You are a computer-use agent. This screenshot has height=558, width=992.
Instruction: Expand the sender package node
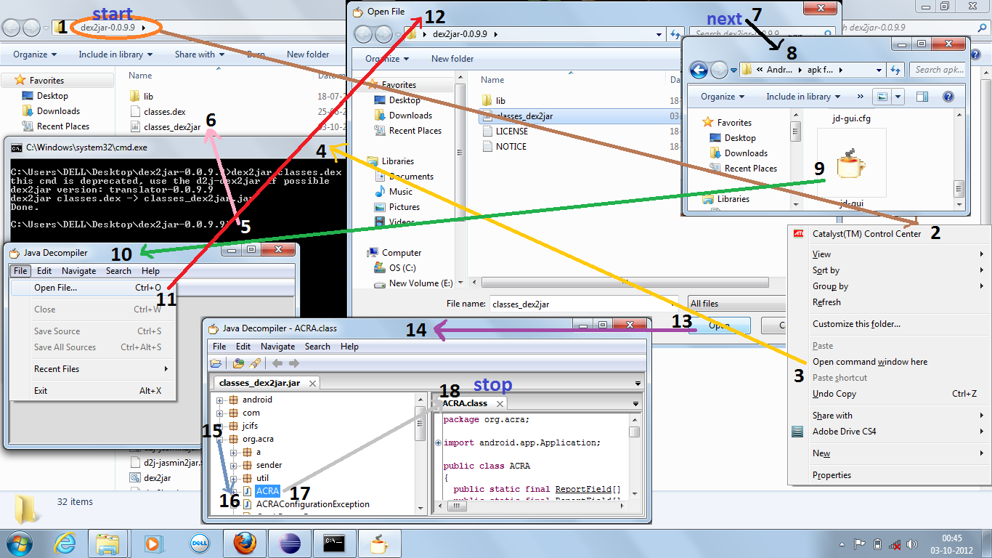pyautogui.click(x=233, y=465)
